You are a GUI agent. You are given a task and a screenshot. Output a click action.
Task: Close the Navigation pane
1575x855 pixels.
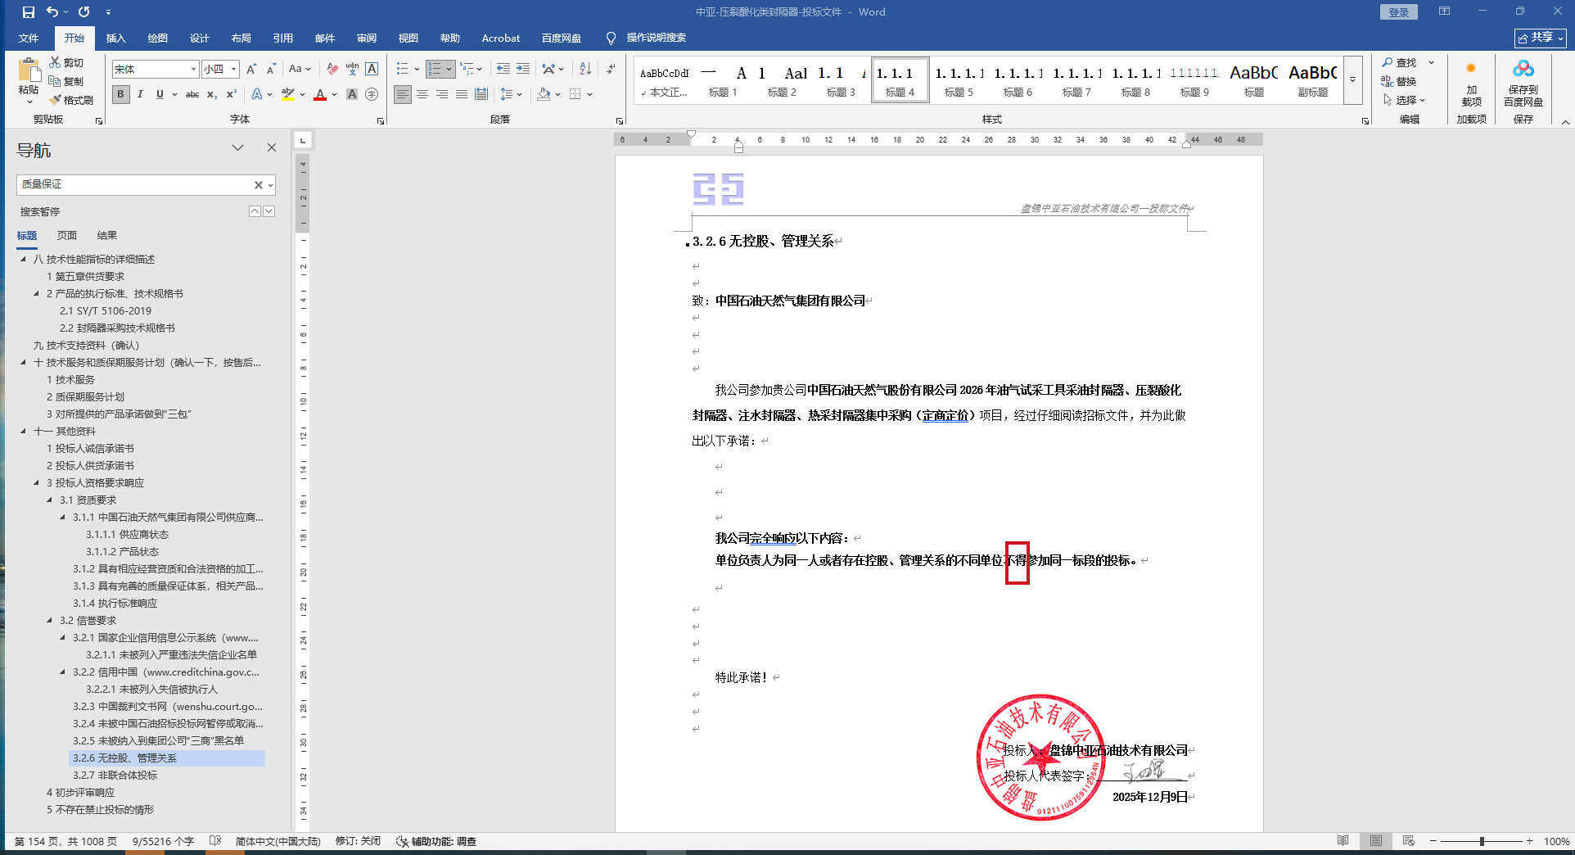tap(272, 147)
